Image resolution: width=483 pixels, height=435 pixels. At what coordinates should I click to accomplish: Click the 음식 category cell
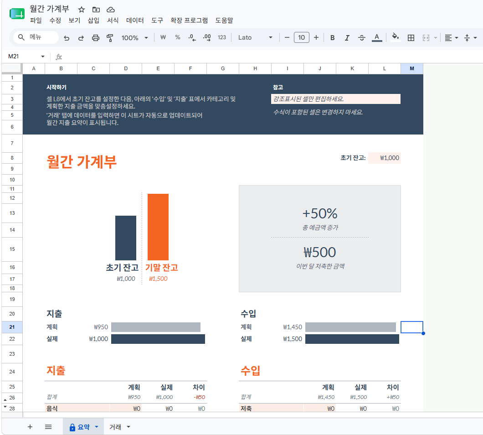click(77, 408)
